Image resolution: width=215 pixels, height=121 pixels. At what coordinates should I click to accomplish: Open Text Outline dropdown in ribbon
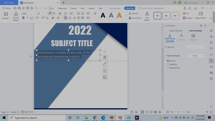(x=136, y=18)
